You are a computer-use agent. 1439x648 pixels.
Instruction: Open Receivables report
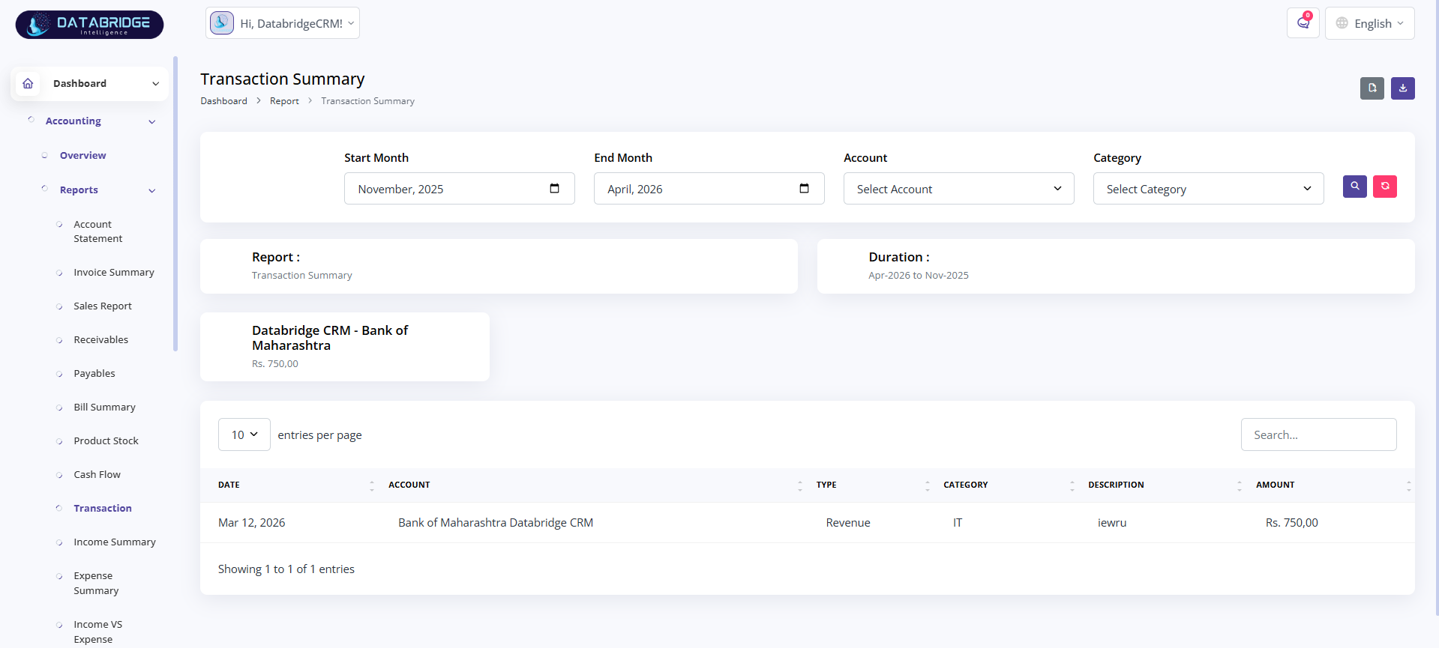click(100, 340)
